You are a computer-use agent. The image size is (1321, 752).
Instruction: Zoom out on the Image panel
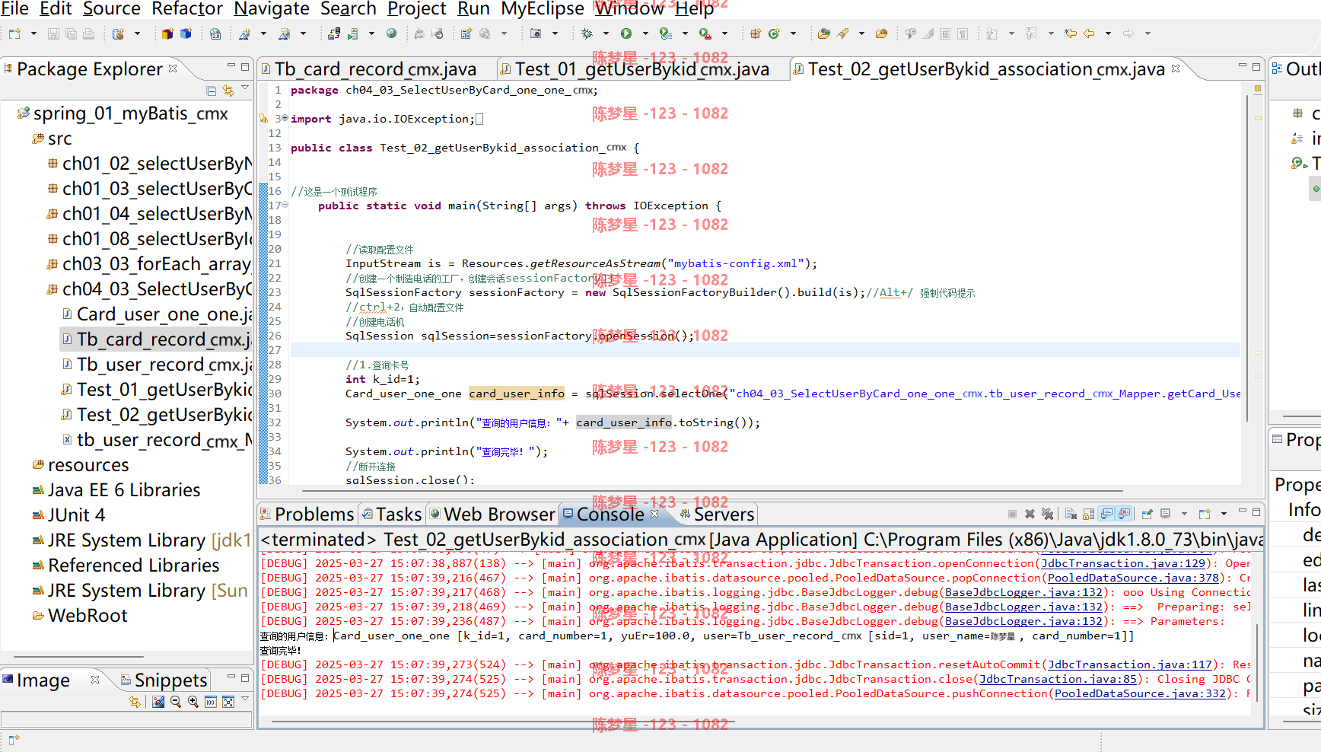[x=176, y=702]
